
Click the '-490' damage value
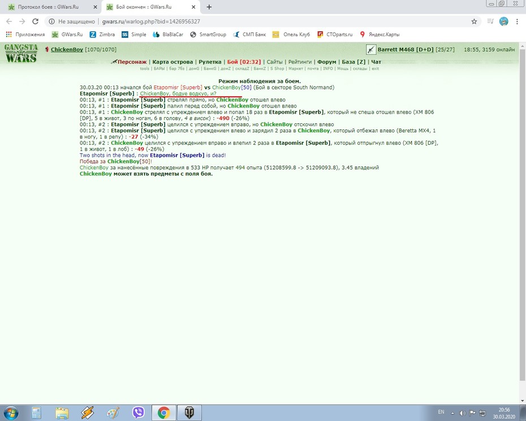[223, 118]
